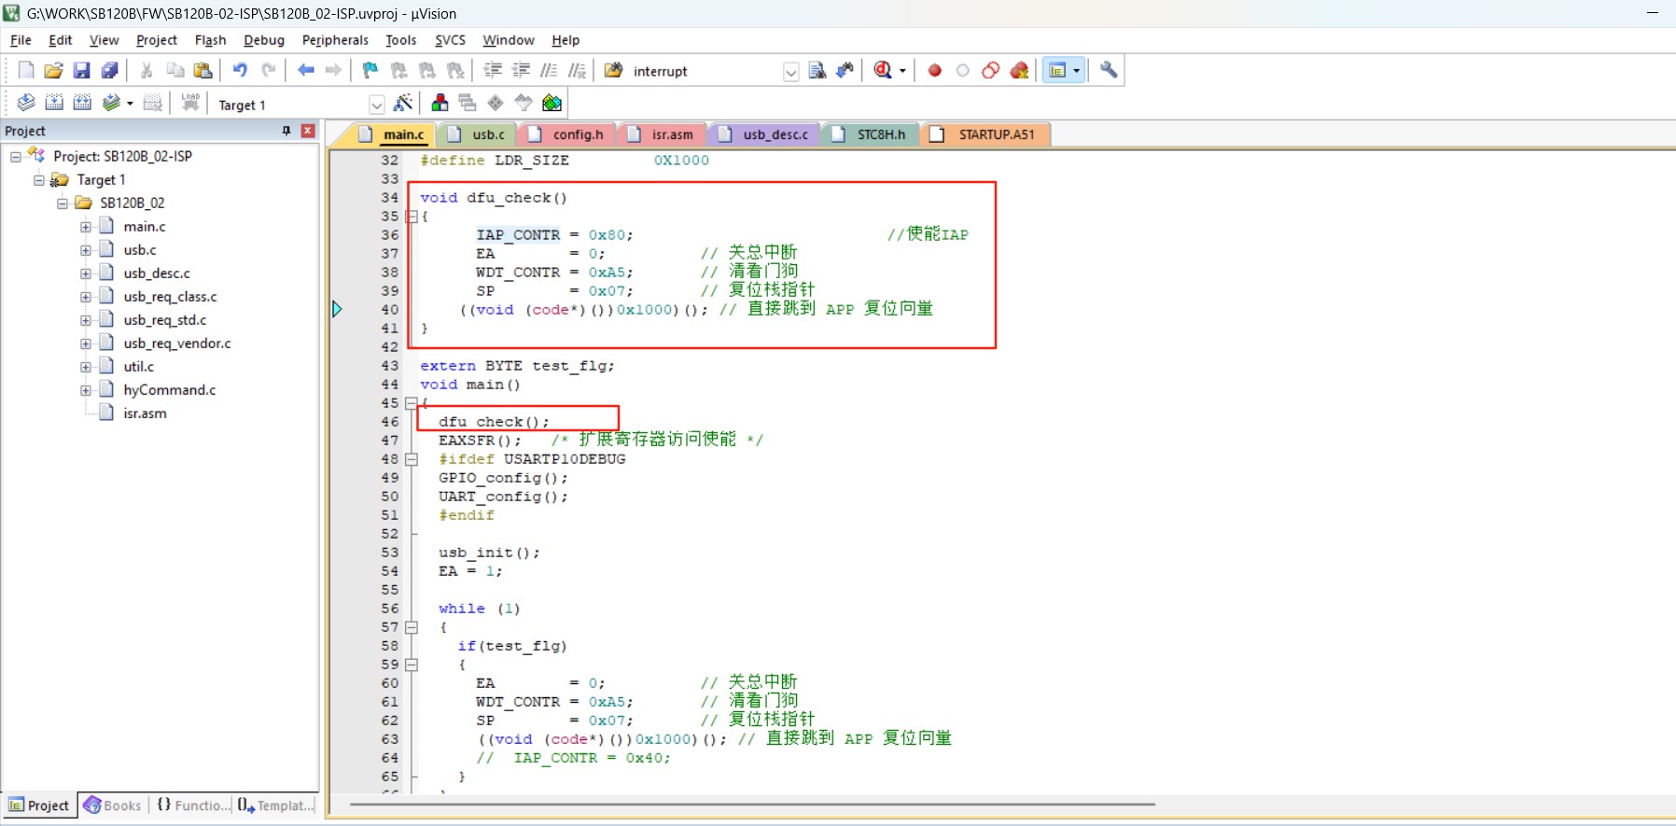Show the Books panel tab
The height and width of the screenshot is (826, 1676).
point(113,805)
